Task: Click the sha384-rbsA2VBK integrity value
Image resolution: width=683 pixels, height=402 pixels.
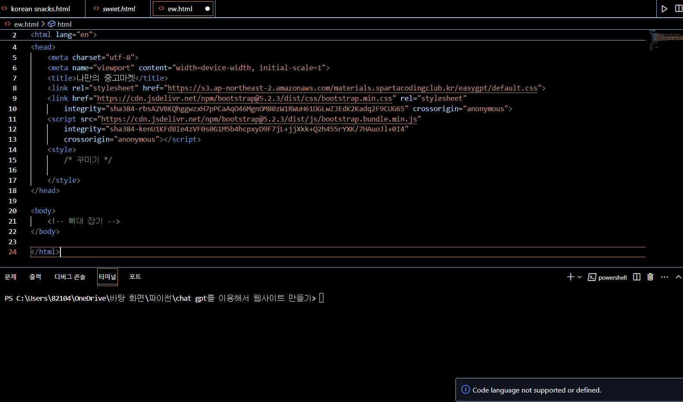Action: tap(257, 109)
